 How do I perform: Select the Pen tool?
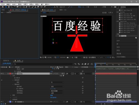(26, 7)
